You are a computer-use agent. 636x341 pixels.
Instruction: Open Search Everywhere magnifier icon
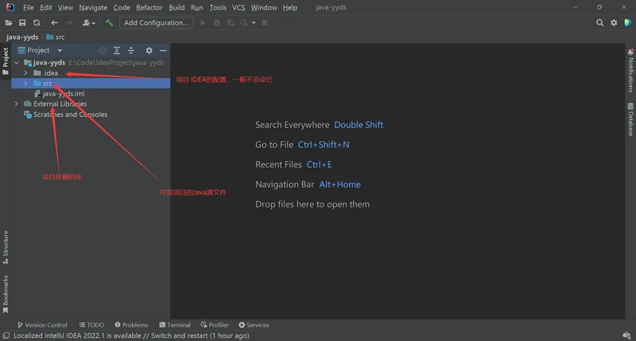(x=600, y=23)
